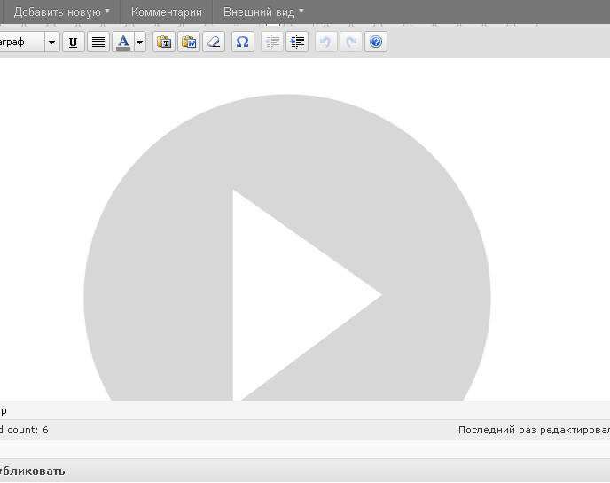Click the text color letter A button

point(123,42)
